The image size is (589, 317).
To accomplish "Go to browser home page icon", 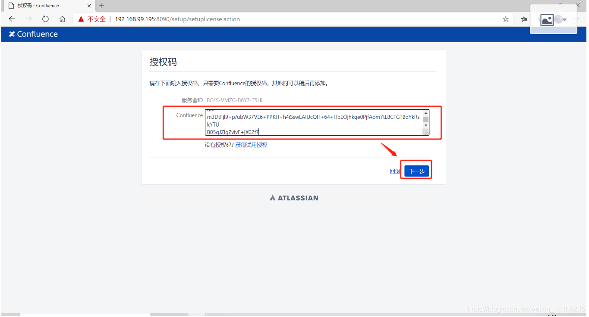I will coord(62,19).
